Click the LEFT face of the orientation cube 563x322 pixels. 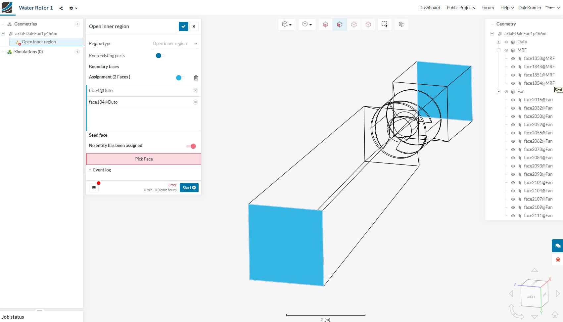[x=531, y=297]
